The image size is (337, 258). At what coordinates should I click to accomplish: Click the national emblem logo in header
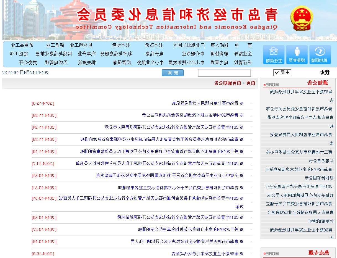[302, 19]
